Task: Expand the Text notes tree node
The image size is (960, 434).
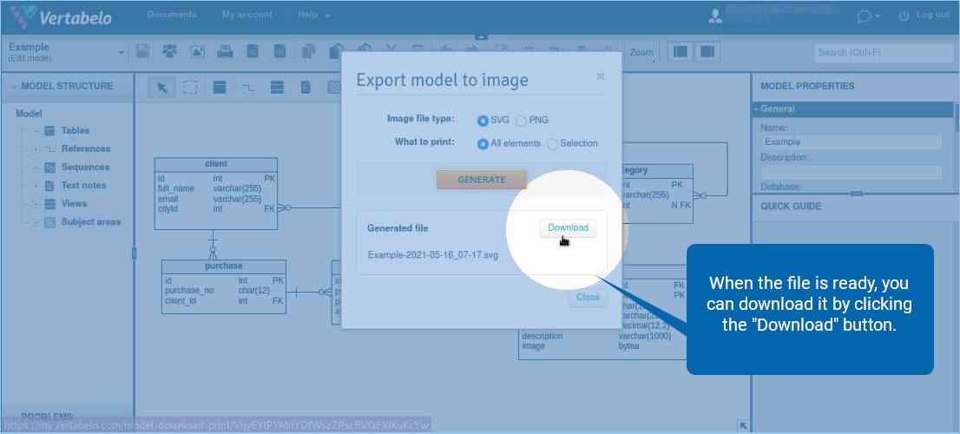Action: [36, 186]
